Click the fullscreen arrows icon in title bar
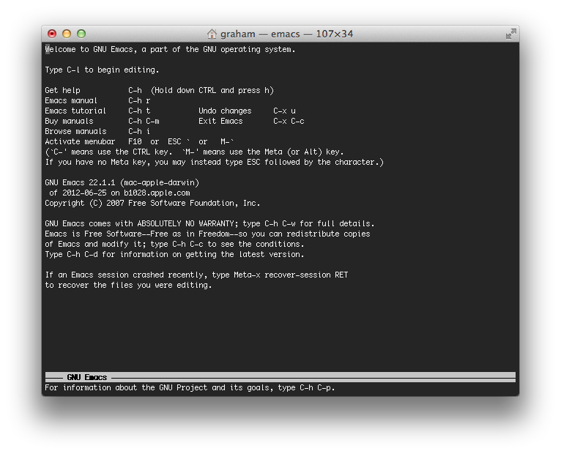Image resolution: width=561 pixels, height=454 pixels. tap(511, 34)
